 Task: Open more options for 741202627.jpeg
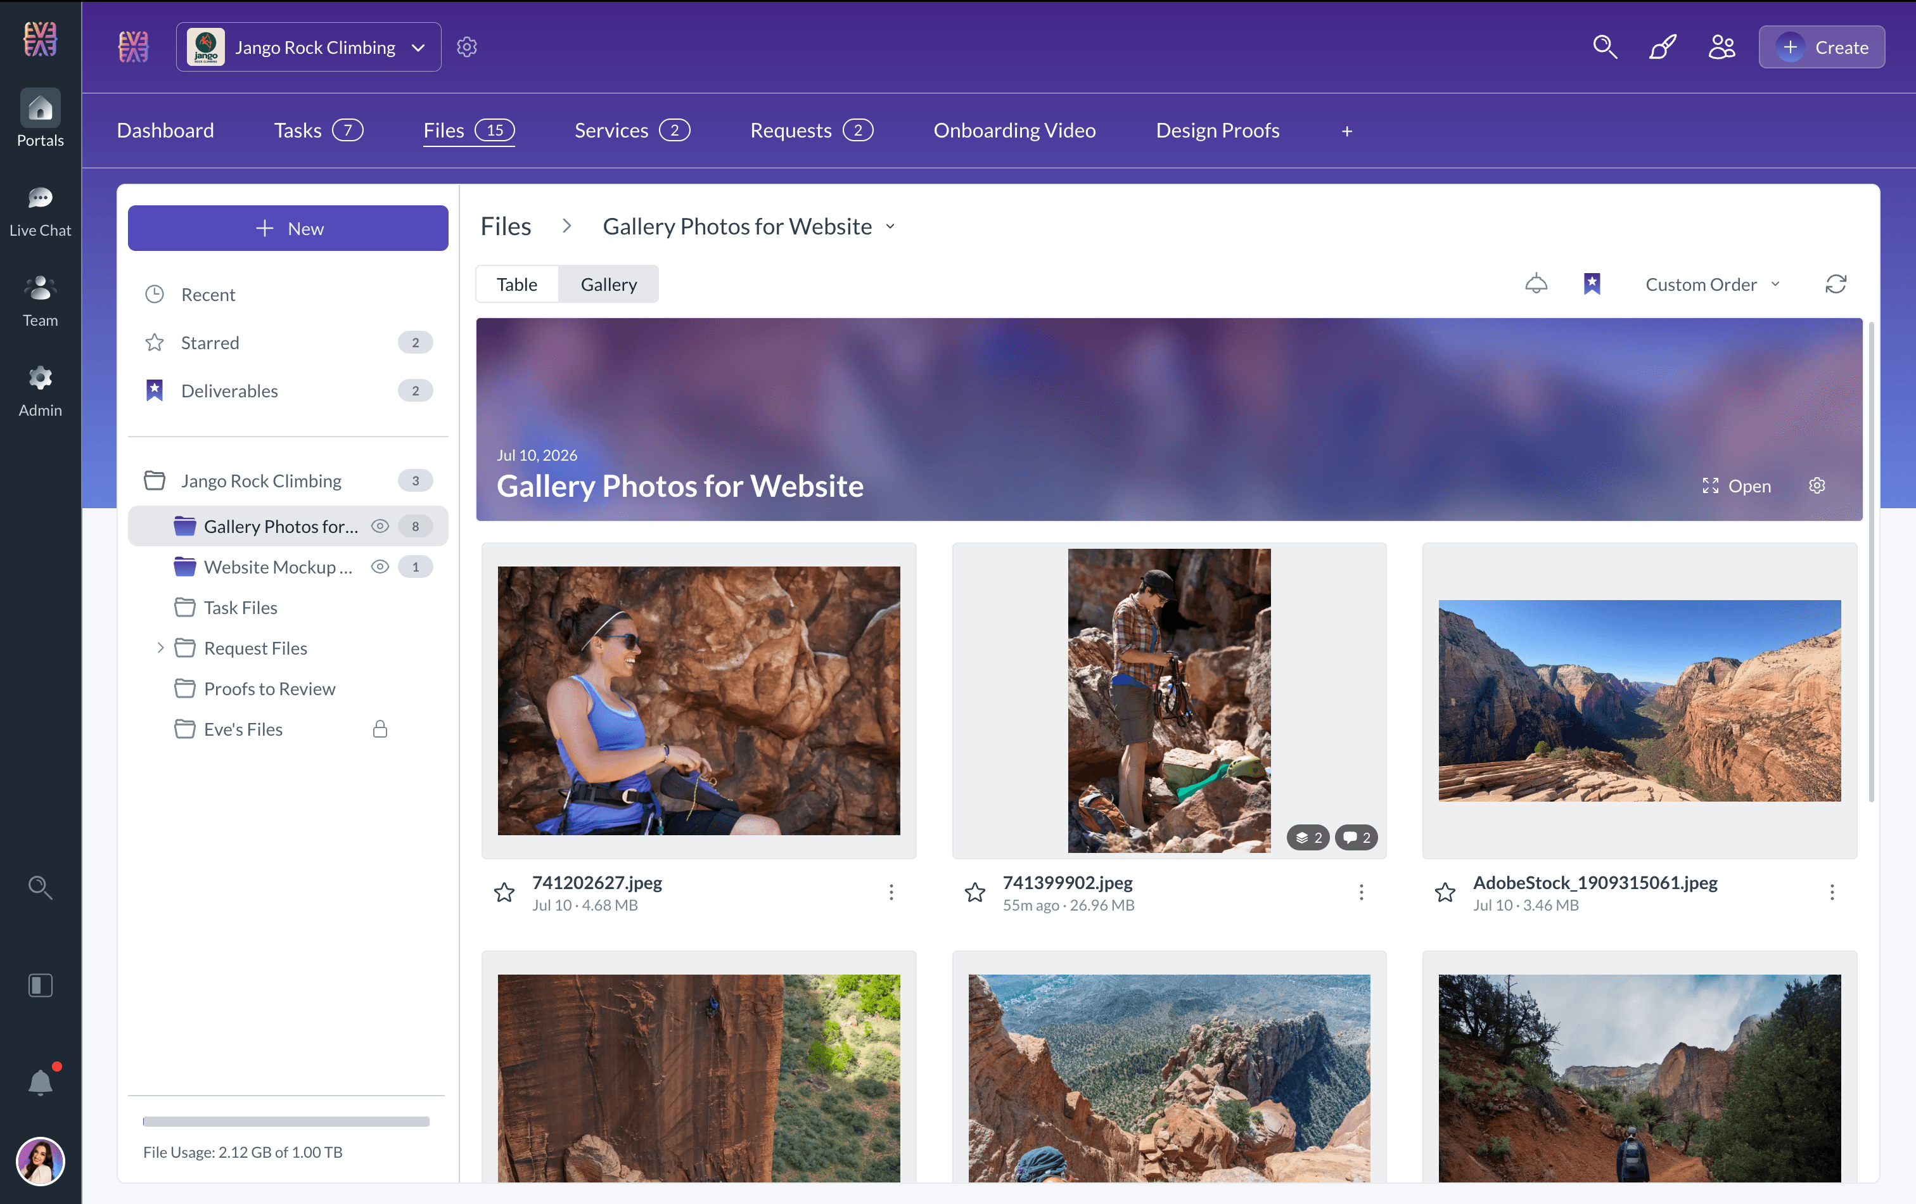(x=891, y=892)
